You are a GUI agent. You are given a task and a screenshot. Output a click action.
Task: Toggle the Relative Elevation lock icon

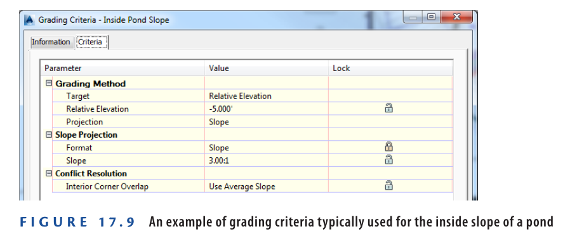388,108
